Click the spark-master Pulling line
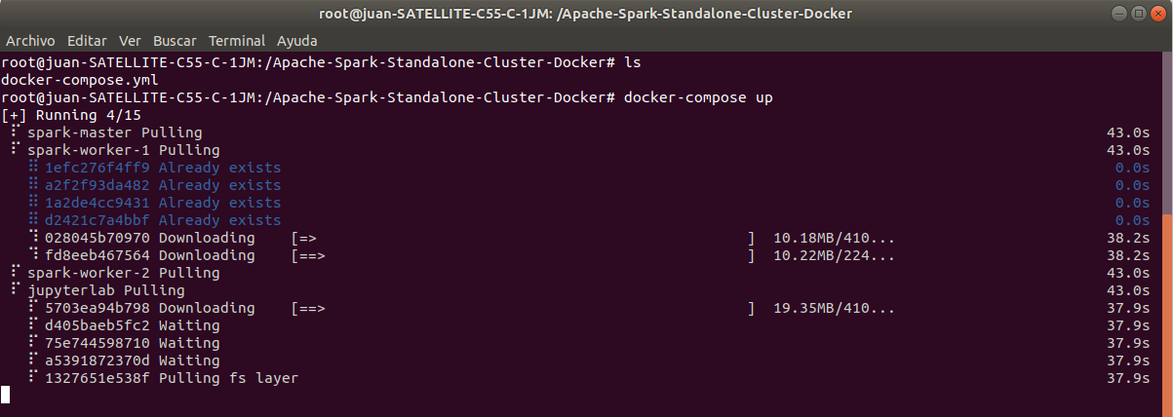1173x417 pixels. [x=114, y=133]
